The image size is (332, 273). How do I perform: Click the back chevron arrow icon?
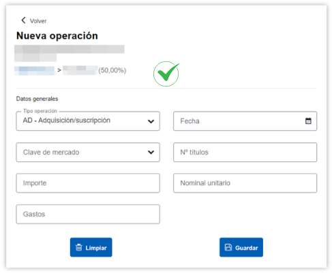[23, 20]
